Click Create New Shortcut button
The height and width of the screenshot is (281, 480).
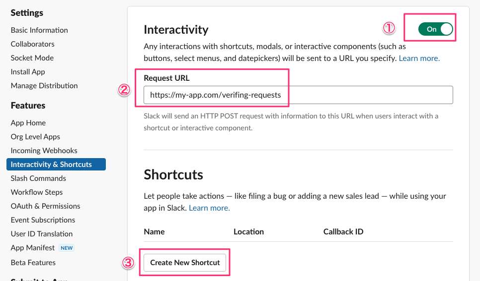pyautogui.click(x=185, y=263)
